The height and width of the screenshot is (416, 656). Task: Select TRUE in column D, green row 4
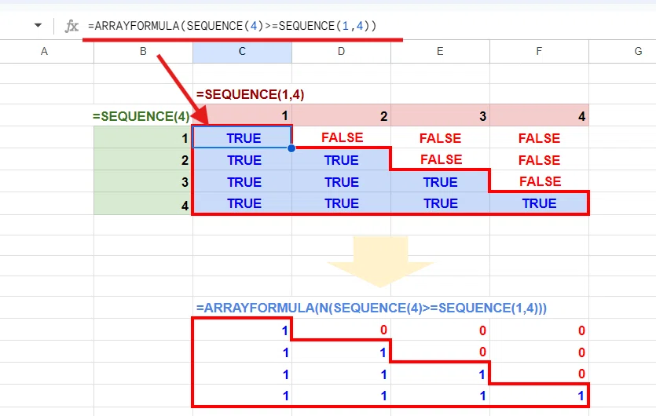pos(342,203)
